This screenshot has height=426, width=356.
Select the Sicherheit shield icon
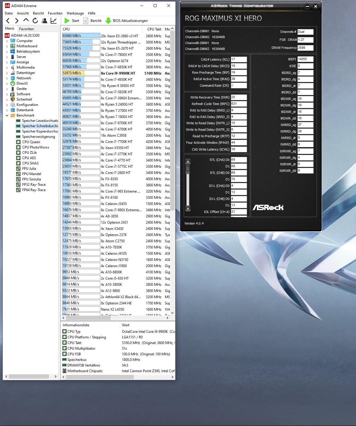(x=13, y=99)
